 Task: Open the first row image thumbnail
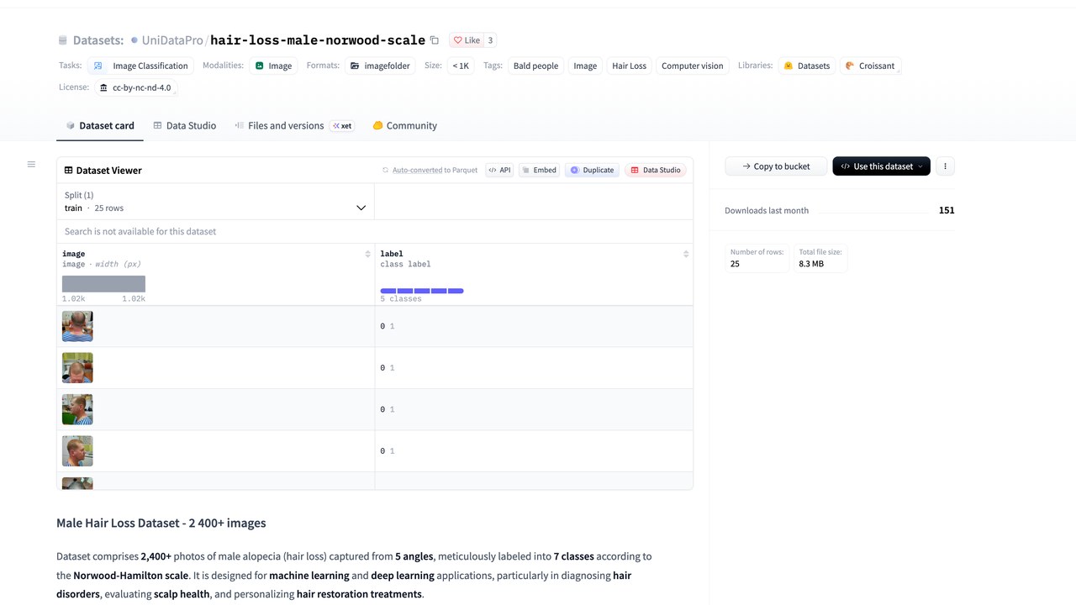[x=77, y=326]
